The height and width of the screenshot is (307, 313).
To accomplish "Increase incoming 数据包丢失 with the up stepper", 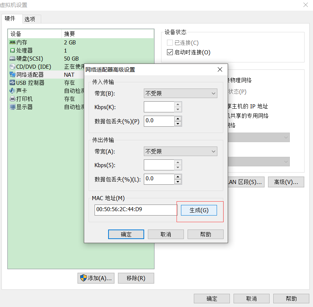I will [178, 119].
